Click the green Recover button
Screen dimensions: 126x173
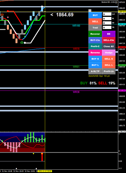click(x=95, y=34)
